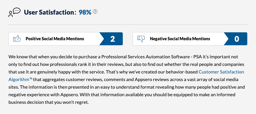256x114 pixels.
Task: Click the User Satisfaction heading text
Action: 49,12
